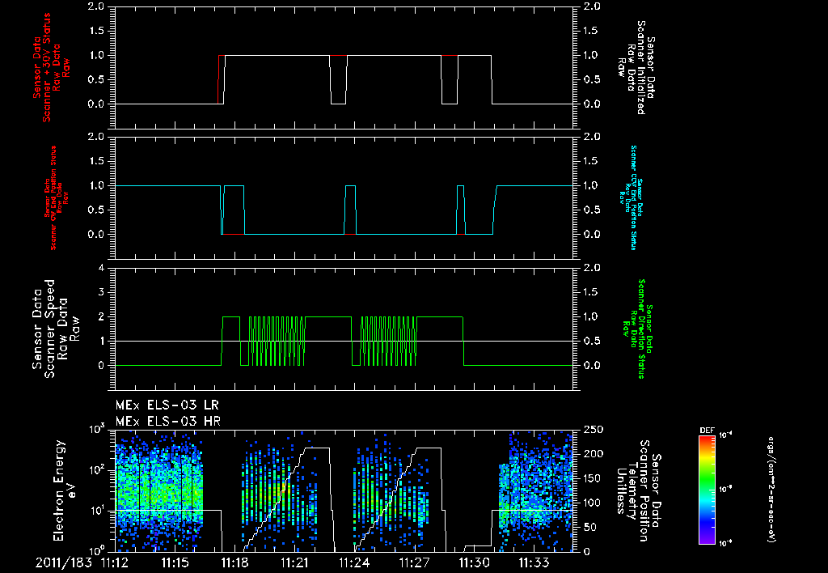This screenshot has width=828, height=573.
Task: Click the 10^3 tick on Electron Energy axis
Action: (x=97, y=429)
